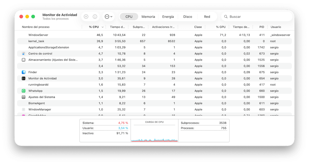Click the WindowManager icon

coord(24,109)
